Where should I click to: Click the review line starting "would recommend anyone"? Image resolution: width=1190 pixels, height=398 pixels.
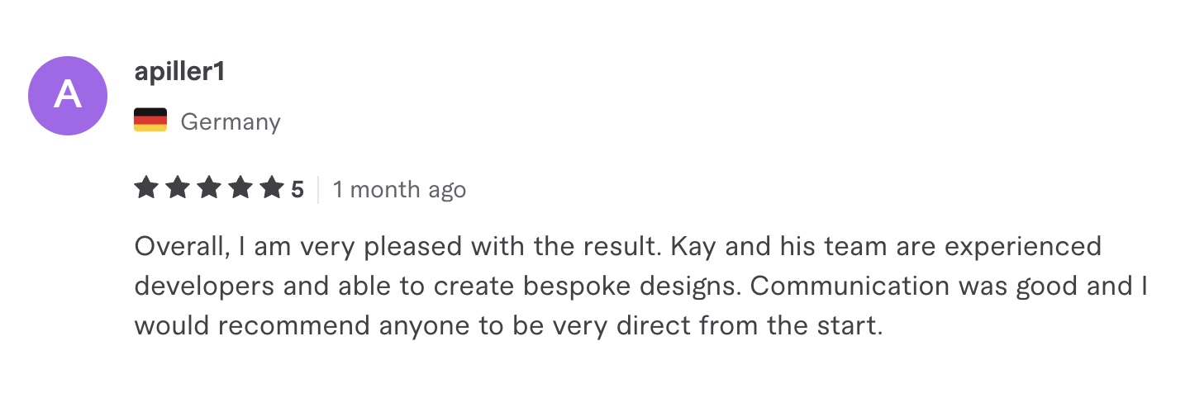pos(509,325)
